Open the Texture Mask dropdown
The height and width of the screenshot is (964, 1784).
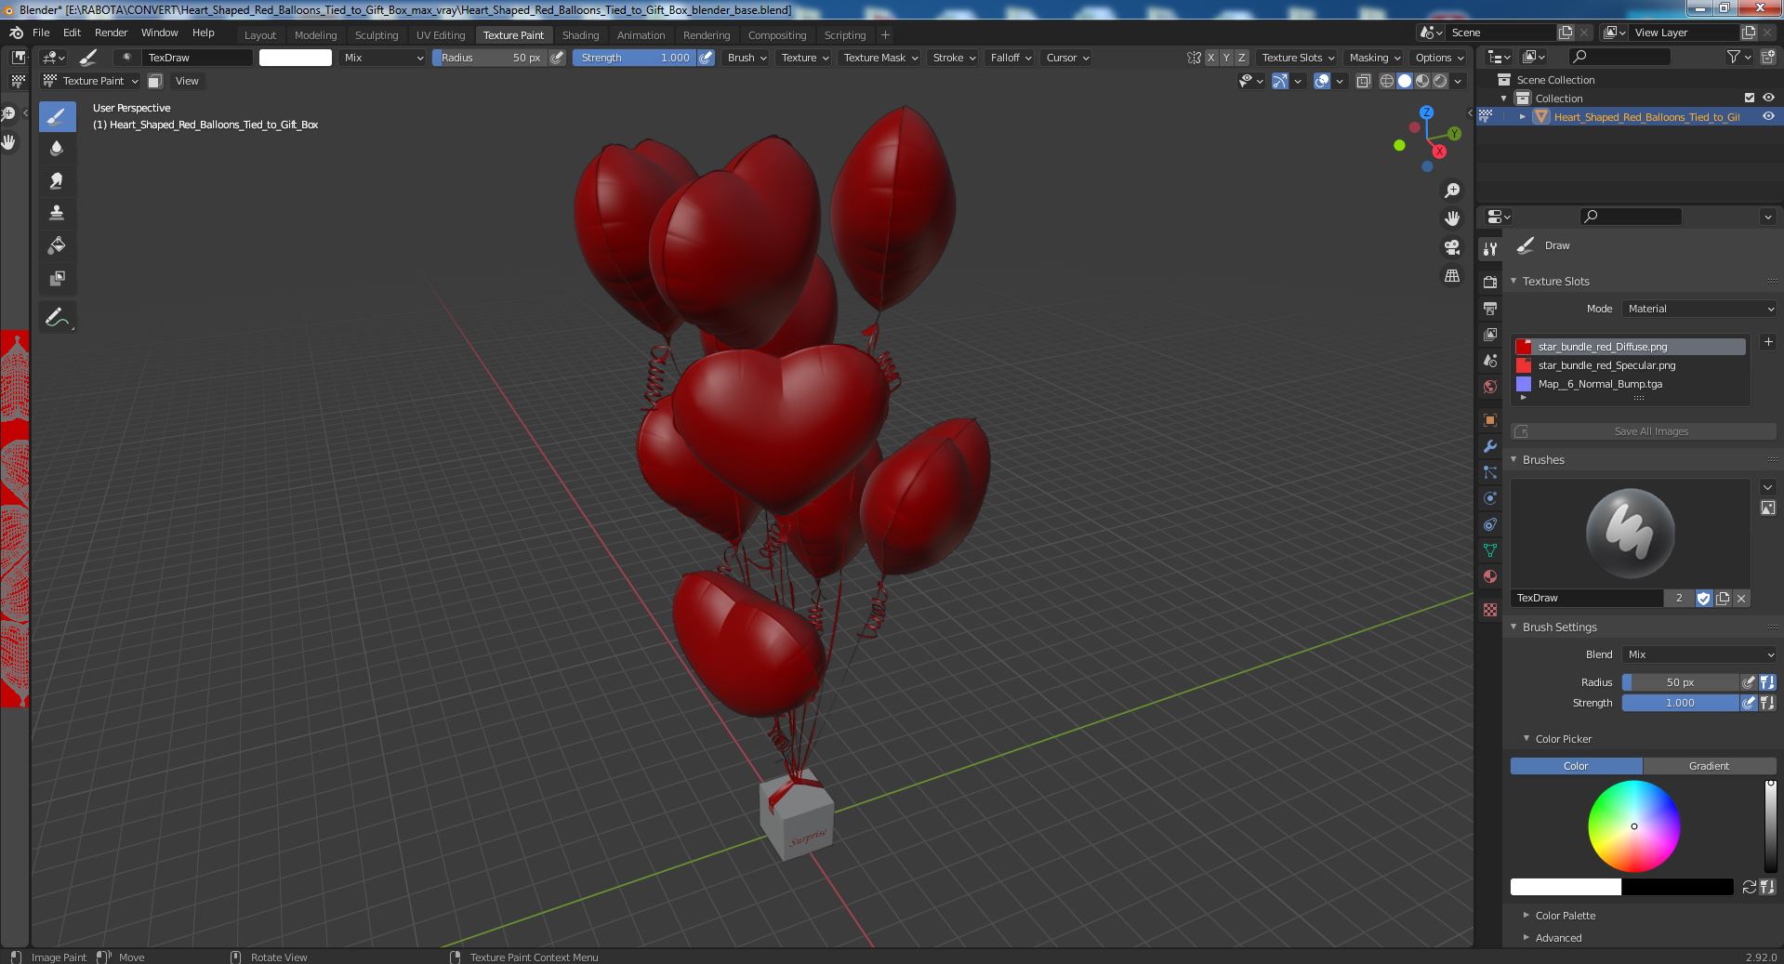pyautogui.click(x=879, y=58)
